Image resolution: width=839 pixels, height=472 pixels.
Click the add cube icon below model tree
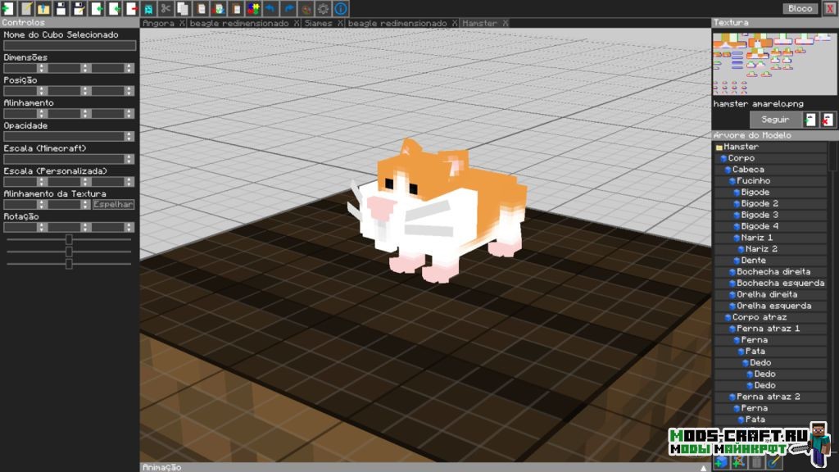click(721, 463)
